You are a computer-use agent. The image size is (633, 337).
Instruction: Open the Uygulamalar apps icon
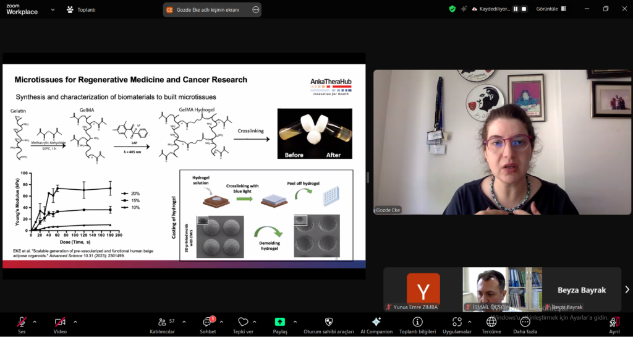[457, 322]
